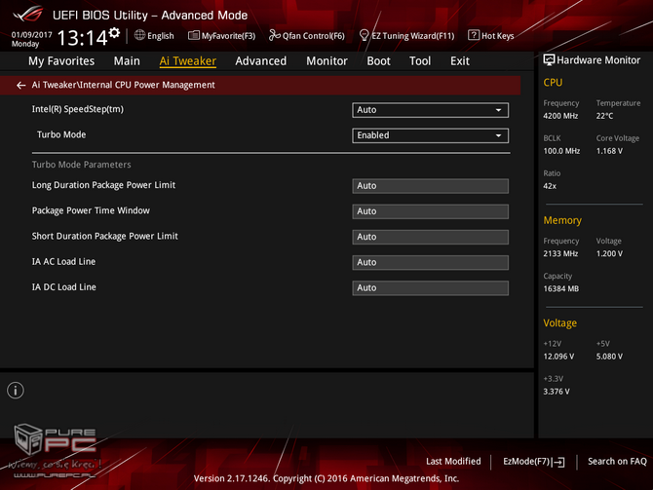Click the IA DC Load Line field
Screen dimensions: 653x490
pyautogui.click(x=430, y=288)
